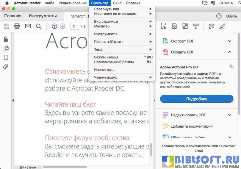Click the print icon in toolbar
Screen dimensions: 241x169
coord(17,26)
